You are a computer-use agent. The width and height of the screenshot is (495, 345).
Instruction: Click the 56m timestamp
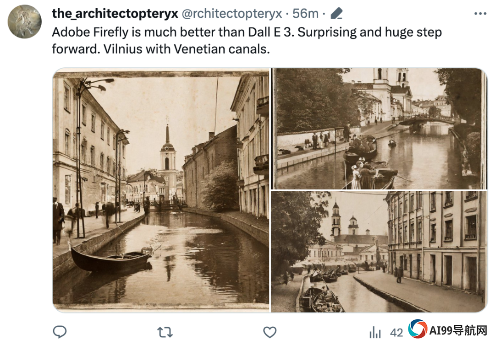point(305,13)
